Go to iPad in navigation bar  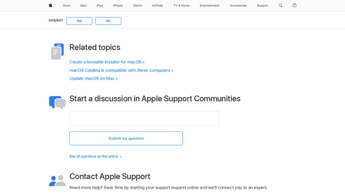click(x=100, y=5)
